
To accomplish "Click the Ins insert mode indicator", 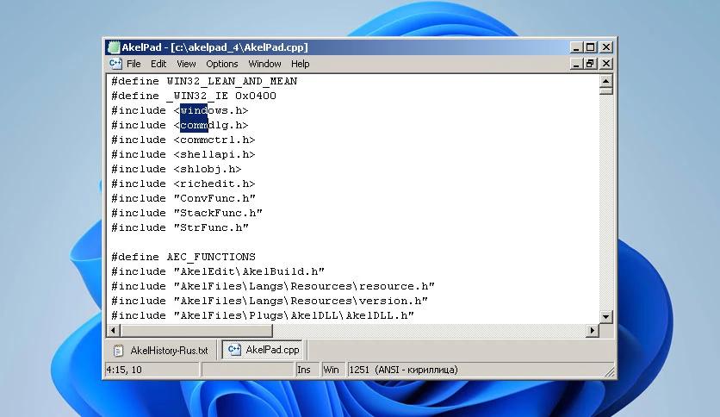I will pos(307,370).
